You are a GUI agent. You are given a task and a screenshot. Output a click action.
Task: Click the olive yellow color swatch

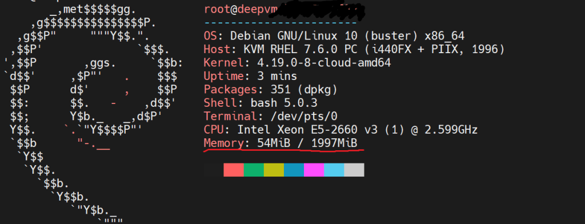tap(274, 170)
